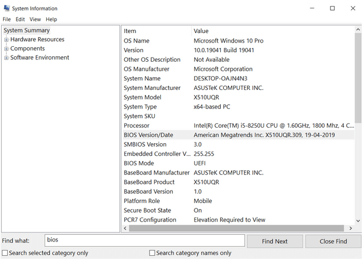Select Components tree item
The image size is (363, 260).
point(28,49)
